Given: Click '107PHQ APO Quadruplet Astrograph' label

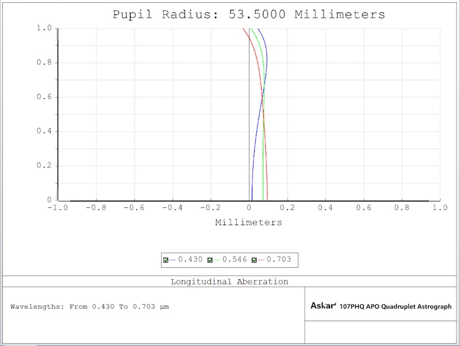Looking at the screenshot, I should click(396, 306).
